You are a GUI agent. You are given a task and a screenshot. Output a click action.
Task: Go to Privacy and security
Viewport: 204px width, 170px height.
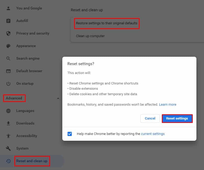pos(33,33)
